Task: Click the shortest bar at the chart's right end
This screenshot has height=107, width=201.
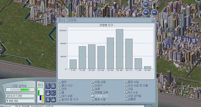Action: 148,68
